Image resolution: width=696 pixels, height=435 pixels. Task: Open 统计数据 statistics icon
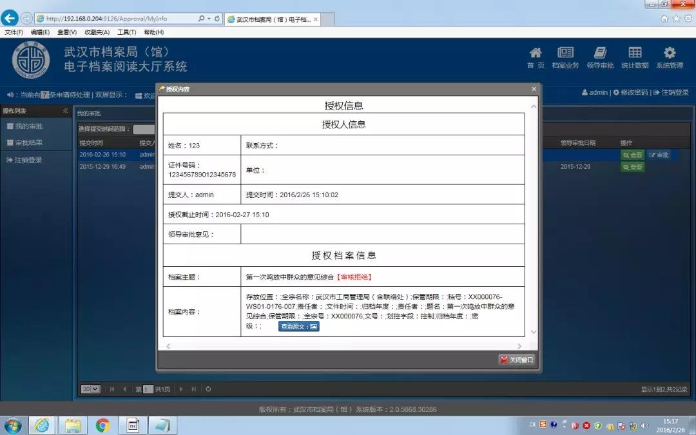click(x=635, y=57)
